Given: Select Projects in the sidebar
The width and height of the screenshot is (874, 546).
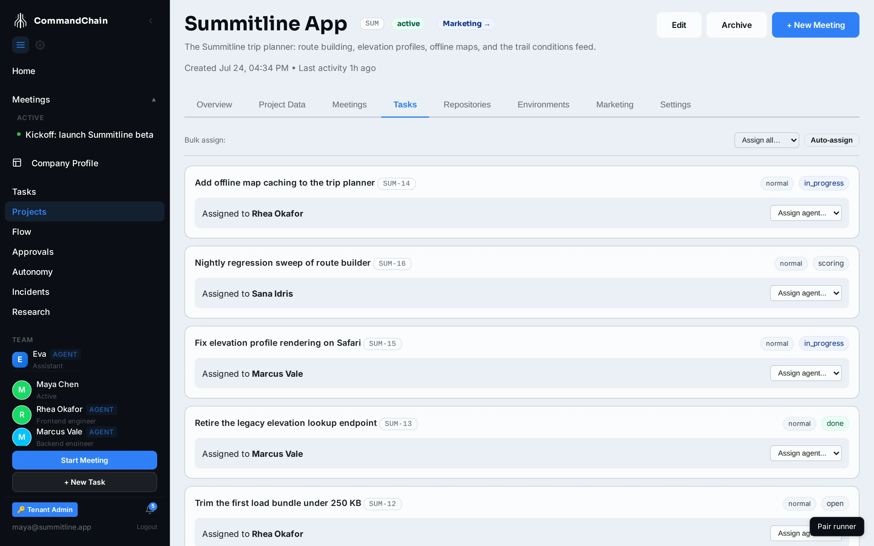Looking at the screenshot, I should coord(84,212).
